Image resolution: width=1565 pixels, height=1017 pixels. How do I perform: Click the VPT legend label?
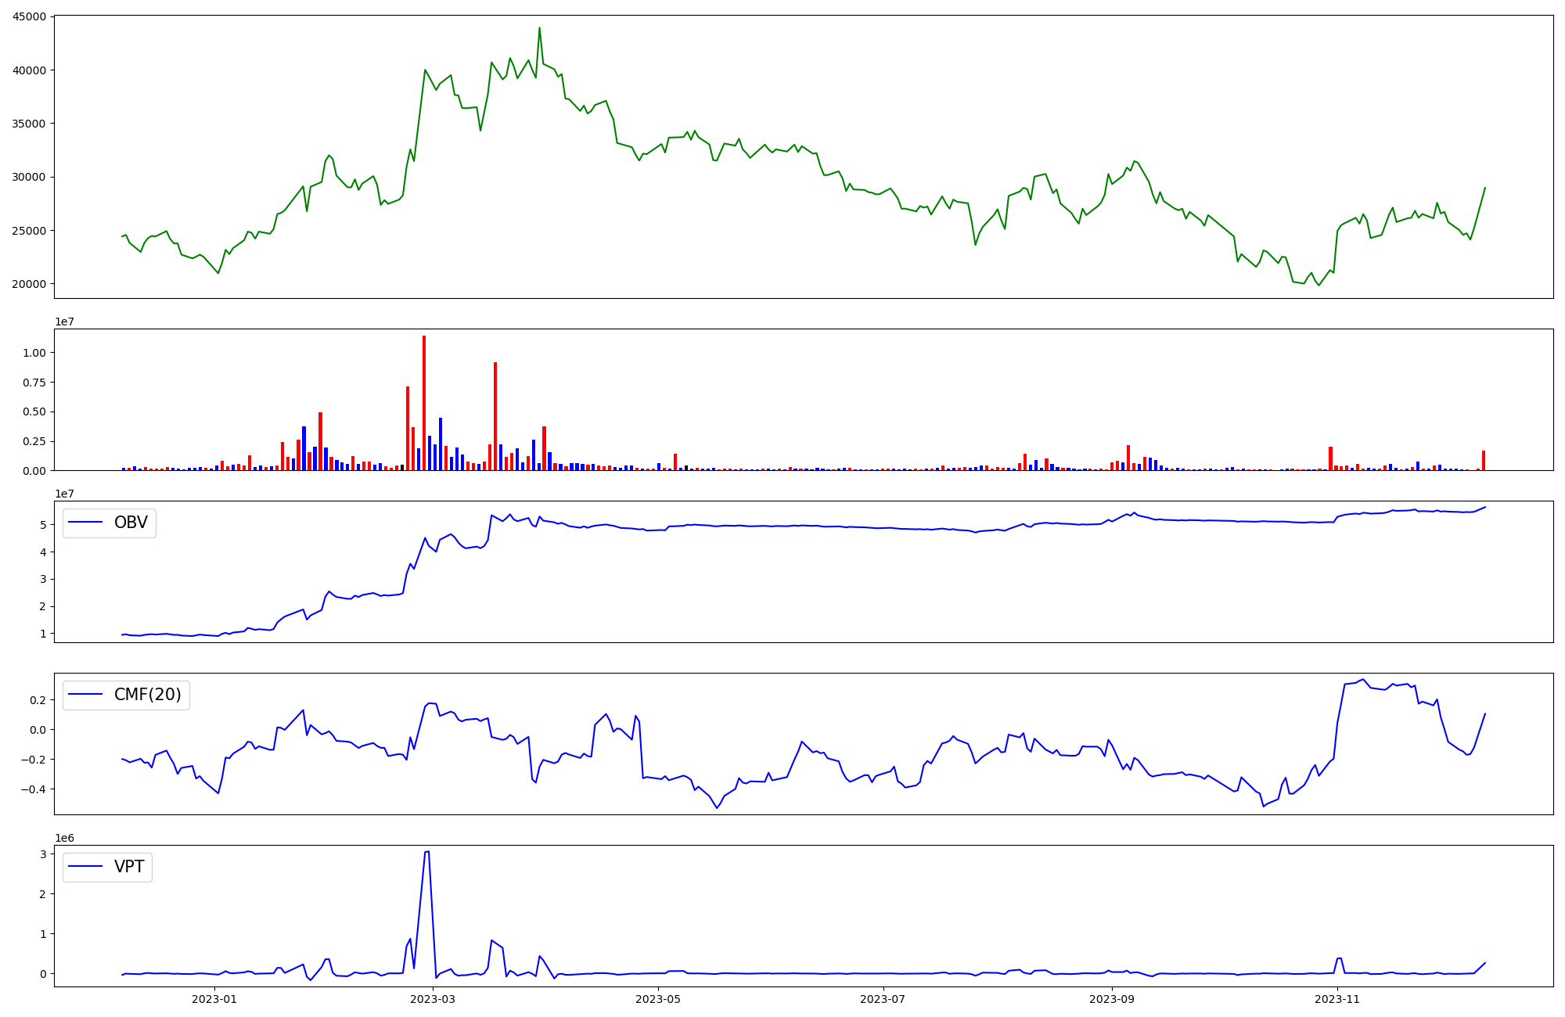[x=129, y=867]
